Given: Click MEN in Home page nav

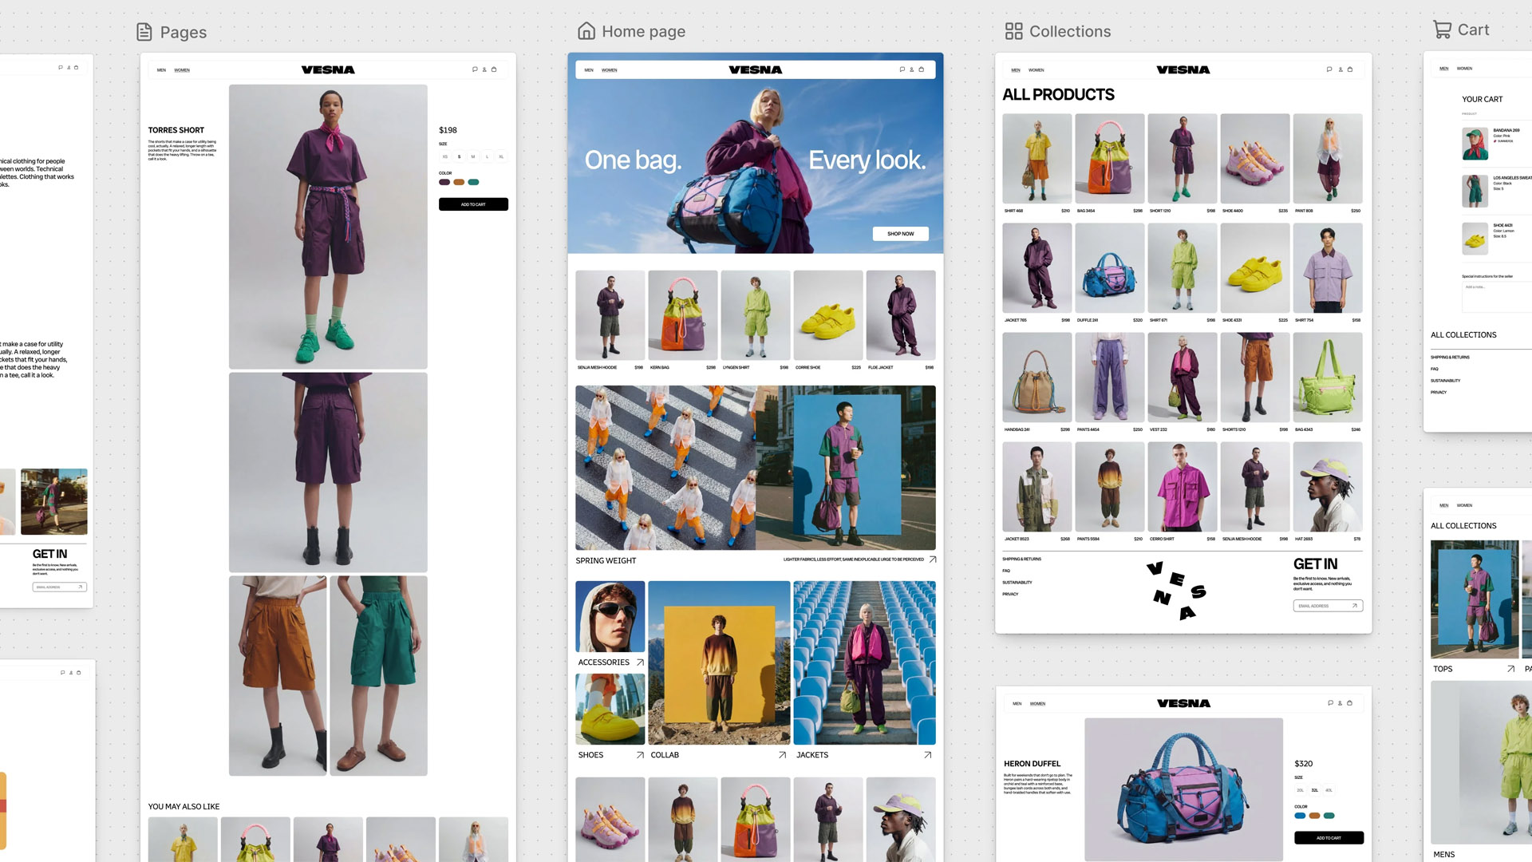Looking at the screenshot, I should [x=589, y=70].
